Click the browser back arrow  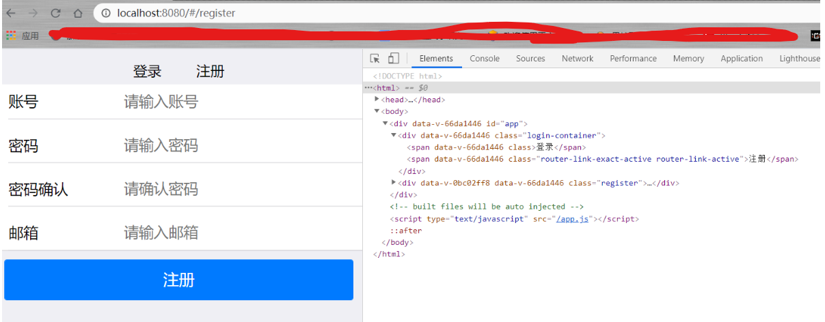click(10, 13)
